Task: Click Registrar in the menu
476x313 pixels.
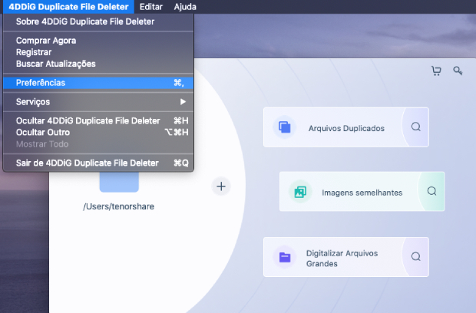Action: click(35, 52)
